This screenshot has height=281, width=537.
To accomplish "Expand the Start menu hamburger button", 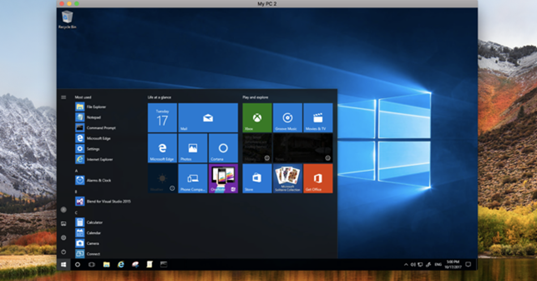I will [64, 97].
